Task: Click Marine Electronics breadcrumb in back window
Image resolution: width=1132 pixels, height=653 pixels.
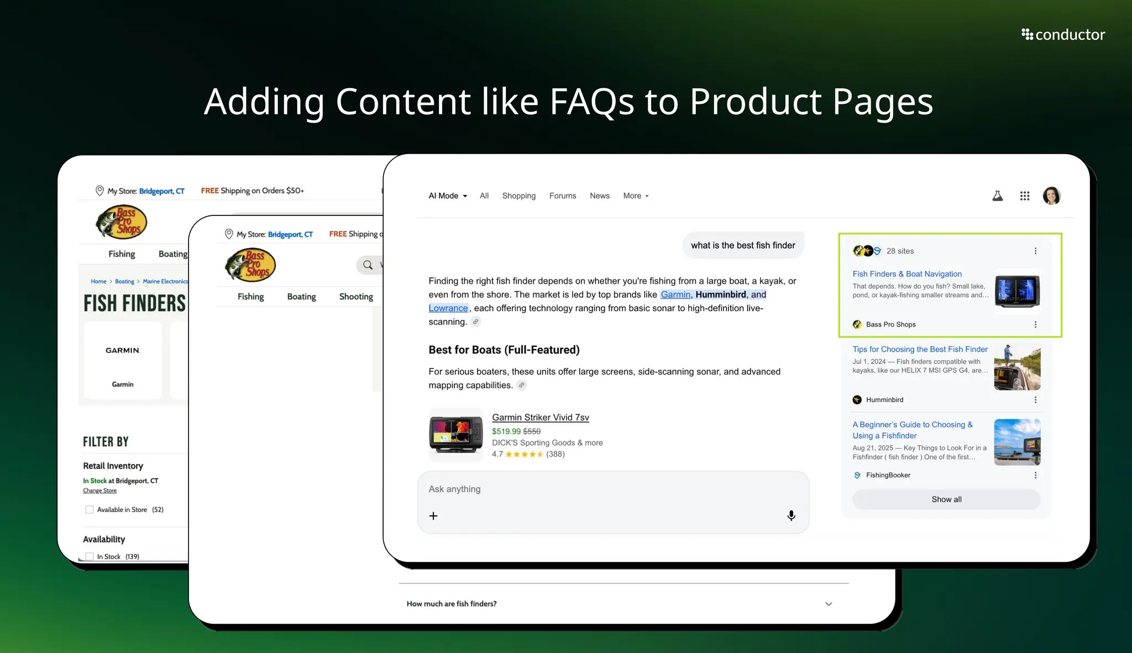Action: 165,281
